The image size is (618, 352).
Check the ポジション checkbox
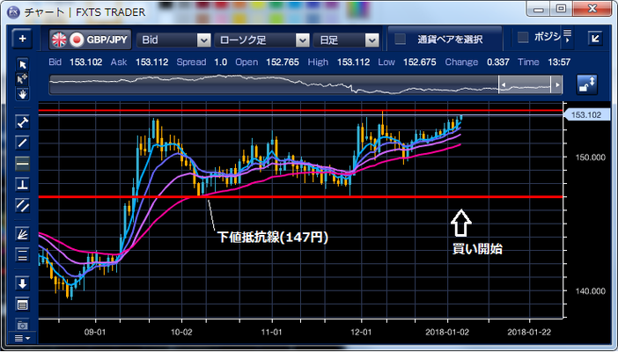coord(523,38)
